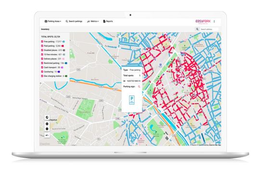
Task: Click the Search address input field
Action: [x=209, y=29]
